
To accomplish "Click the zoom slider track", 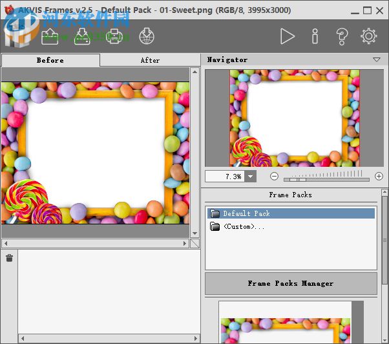I will [x=326, y=180].
